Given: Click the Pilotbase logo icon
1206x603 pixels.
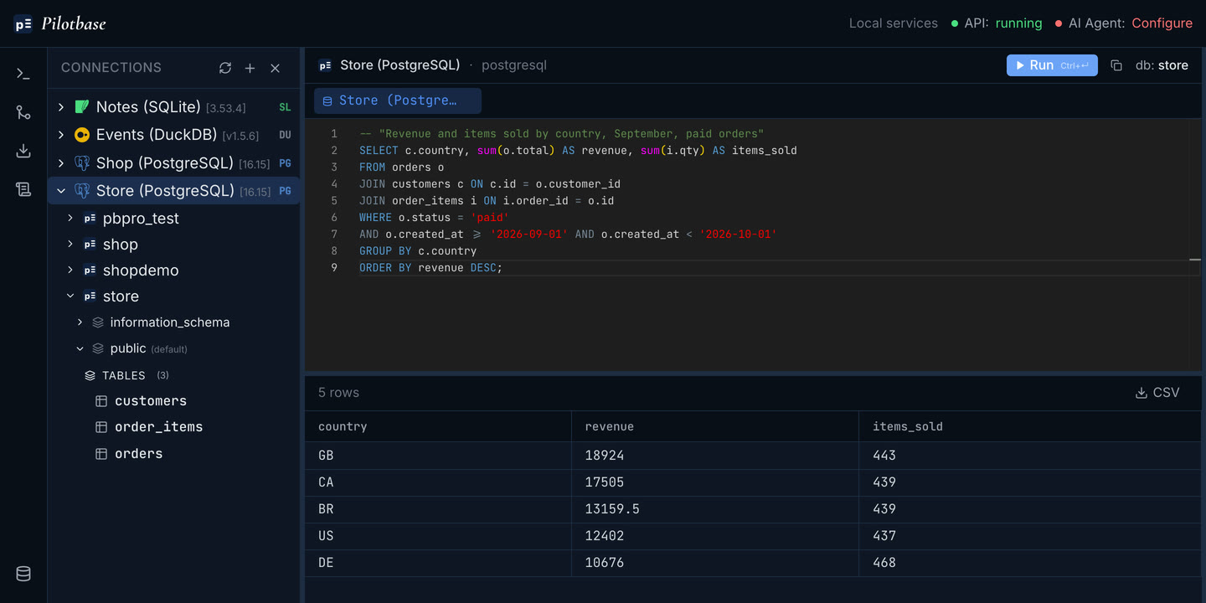Looking at the screenshot, I should [23, 23].
